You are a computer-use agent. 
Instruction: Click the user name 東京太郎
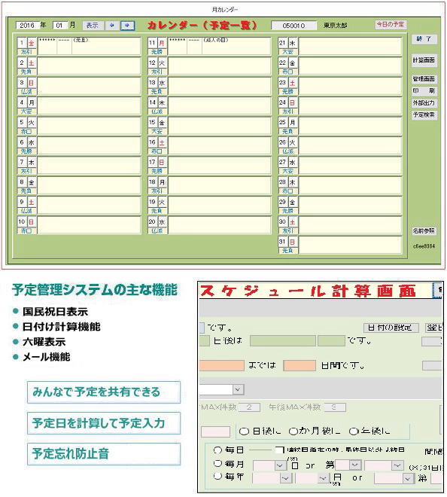[336, 26]
